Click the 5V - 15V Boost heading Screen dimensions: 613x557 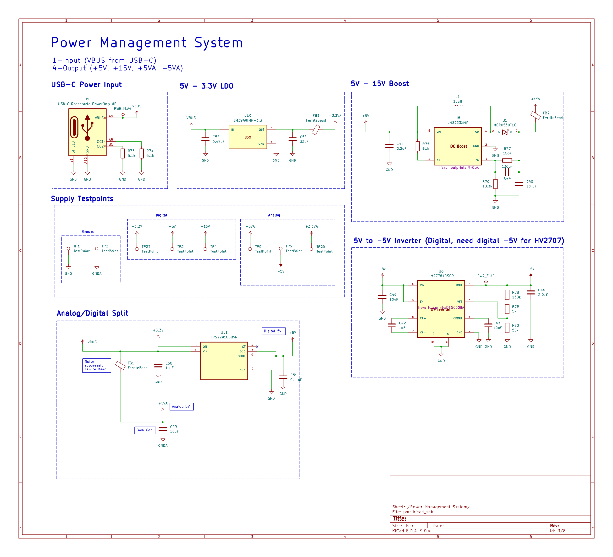pyautogui.click(x=380, y=84)
